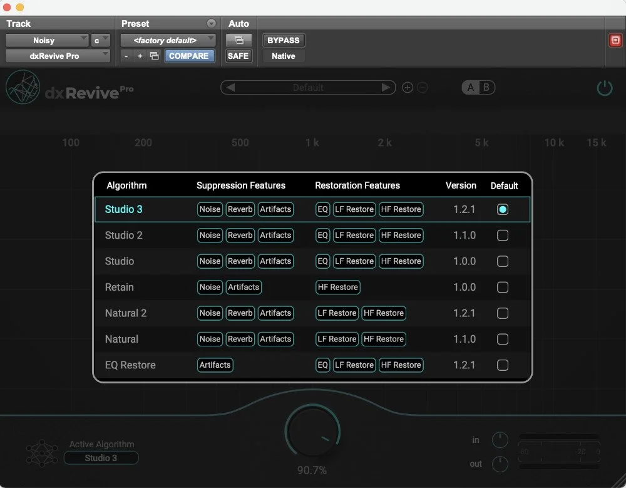Toggle the dxRevive plugin power button
This screenshot has height=488, width=626.
tap(605, 88)
